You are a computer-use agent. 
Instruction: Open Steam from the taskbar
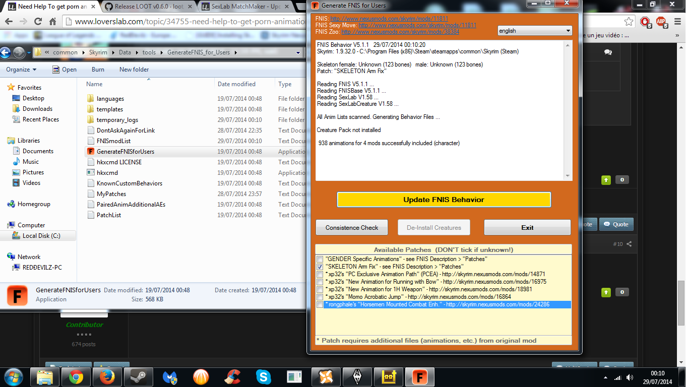point(138,376)
